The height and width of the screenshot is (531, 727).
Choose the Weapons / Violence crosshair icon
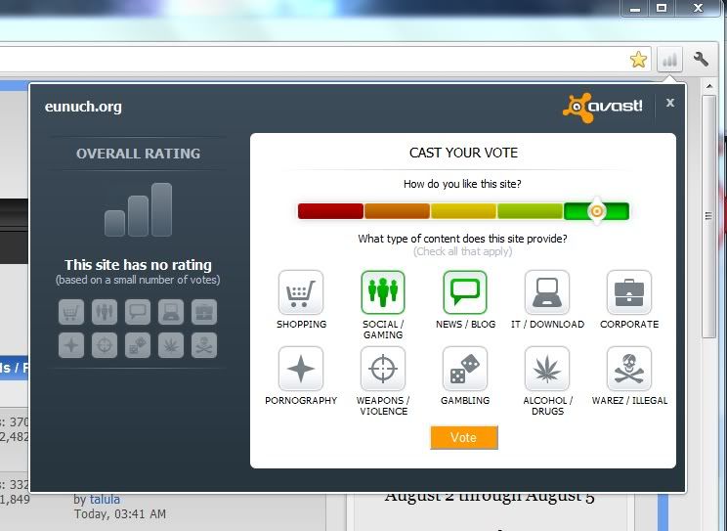tap(383, 369)
